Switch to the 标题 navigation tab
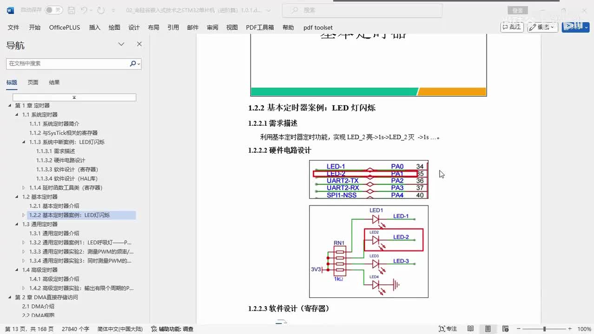 point(12,83)
